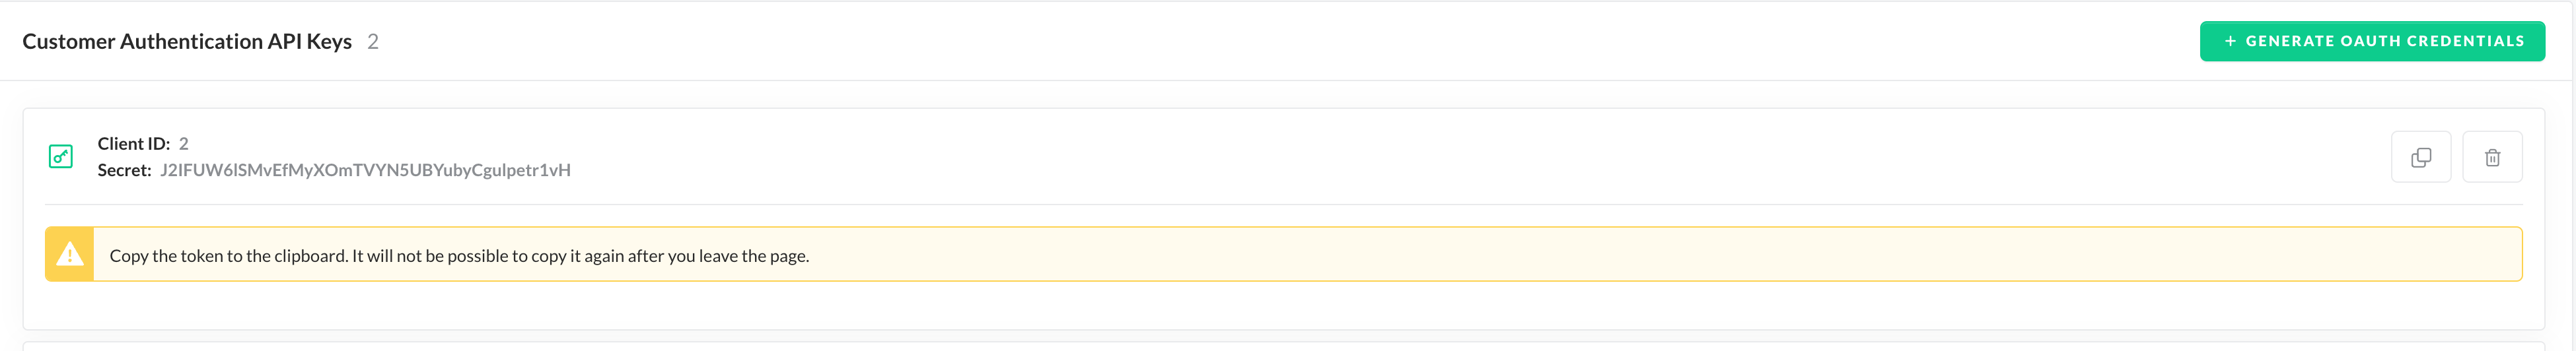Click the "Client ID:" label
Viewport: 2576px width, 351px height.
134,144
